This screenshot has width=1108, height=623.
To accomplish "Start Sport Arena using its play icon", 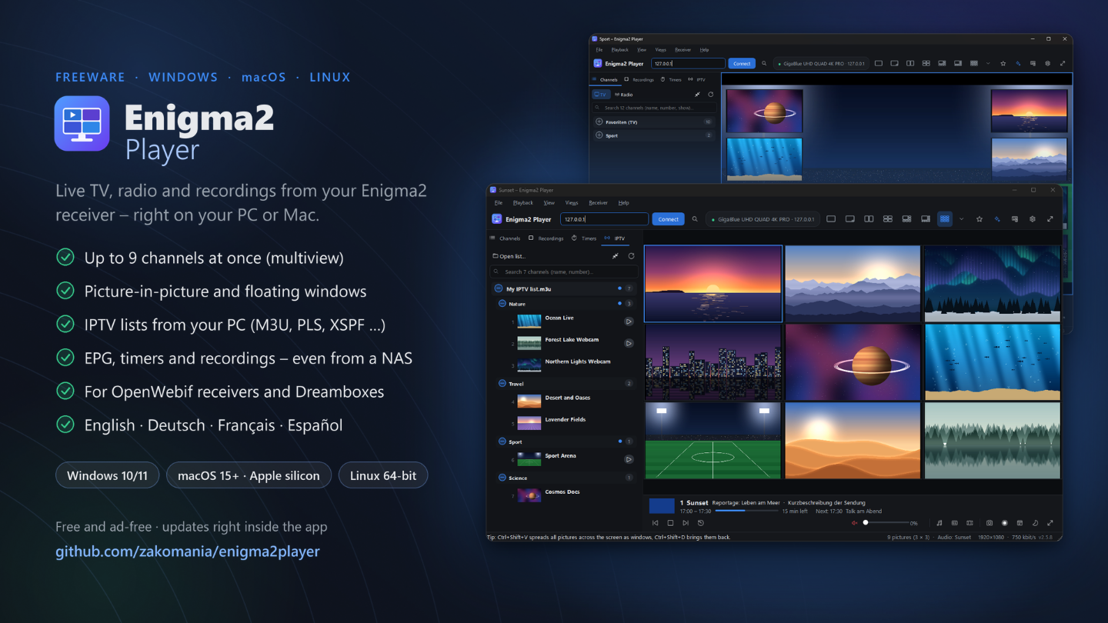I will tap(629, 459).
